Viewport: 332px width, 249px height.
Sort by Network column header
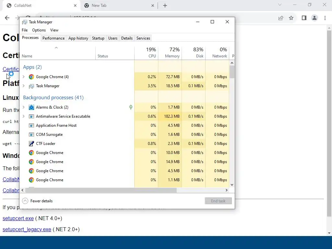click(218, 53)
